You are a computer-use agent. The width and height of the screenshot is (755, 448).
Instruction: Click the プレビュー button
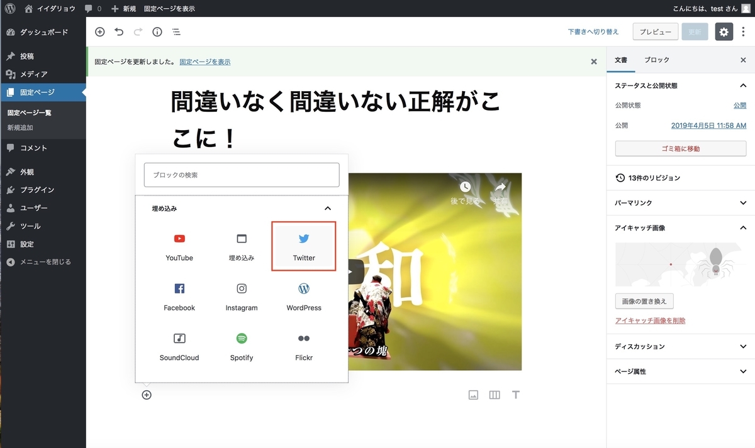[656, 32]
